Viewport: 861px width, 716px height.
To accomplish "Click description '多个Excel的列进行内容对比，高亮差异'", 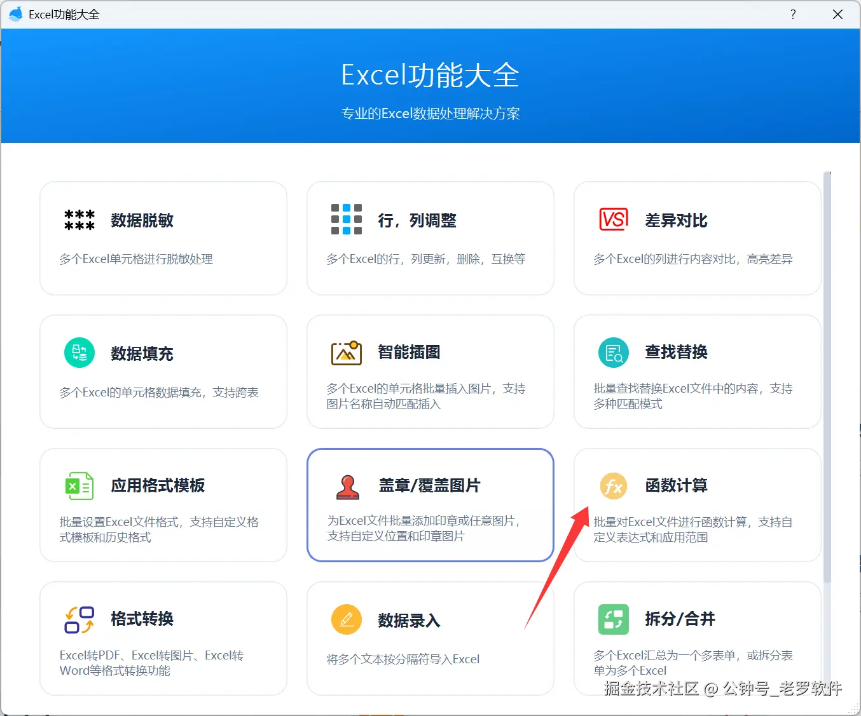I will click(693, 259).
